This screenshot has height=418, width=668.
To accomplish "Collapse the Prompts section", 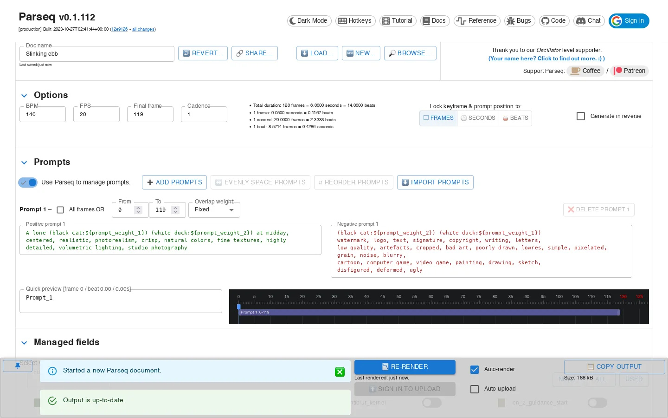I will 24,163.
